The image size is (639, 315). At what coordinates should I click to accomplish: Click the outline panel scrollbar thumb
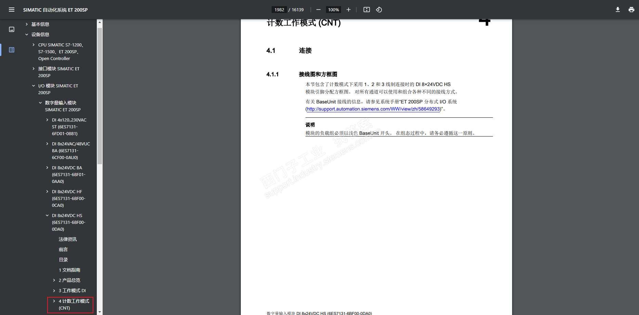[x=100, y=96]
